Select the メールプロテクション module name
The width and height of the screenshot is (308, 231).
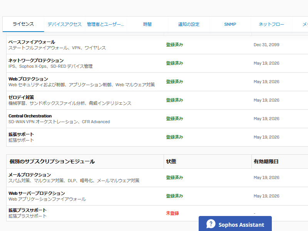tap(30, 175)
